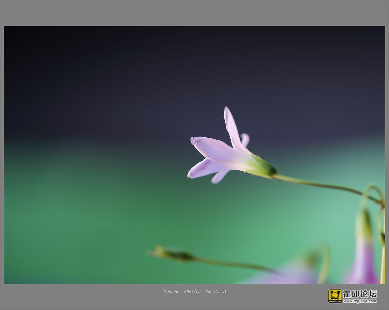Click the caption text "liaonan sheying huoqiu xt"

coord(195,291)
